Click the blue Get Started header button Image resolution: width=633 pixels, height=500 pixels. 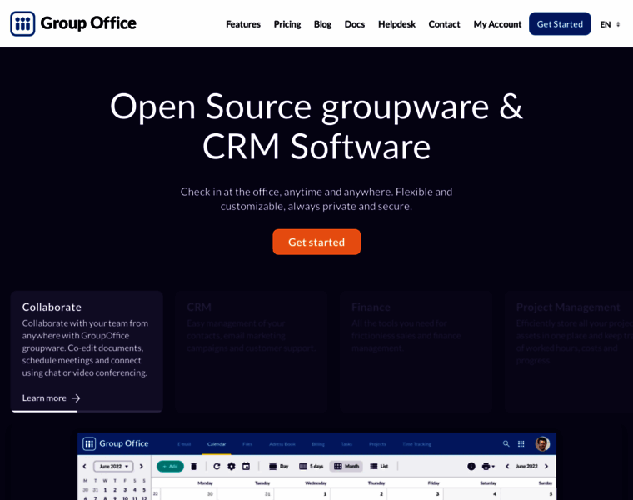560,24
